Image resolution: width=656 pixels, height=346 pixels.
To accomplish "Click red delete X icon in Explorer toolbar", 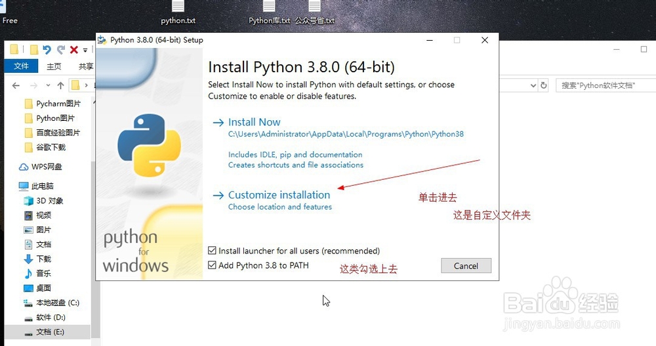I will click(74, 50).
